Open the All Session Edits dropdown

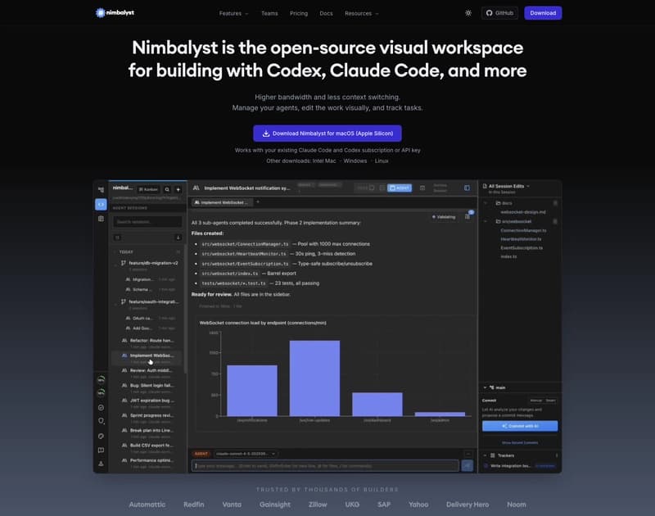pos(507,187)
